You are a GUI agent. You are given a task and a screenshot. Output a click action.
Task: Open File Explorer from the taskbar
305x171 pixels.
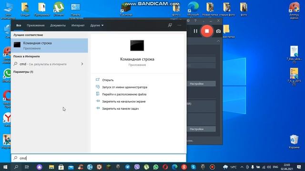[51, 167]
